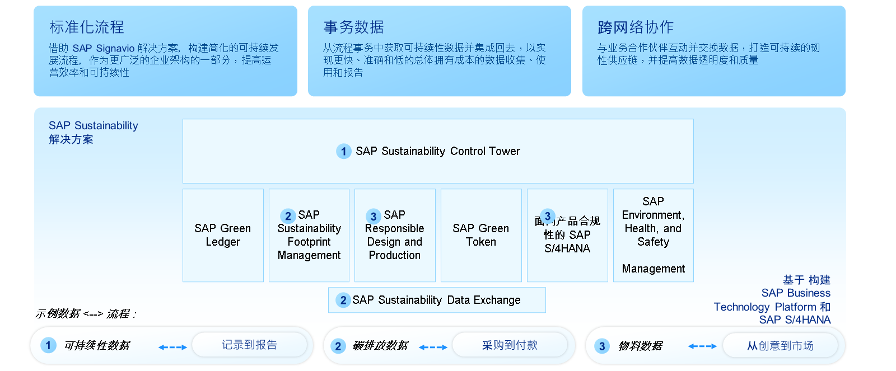This screenshot has height=371, width=896.
Task: Click the 示例数据 <--> 流程 caption
Action: click(86, 314)
